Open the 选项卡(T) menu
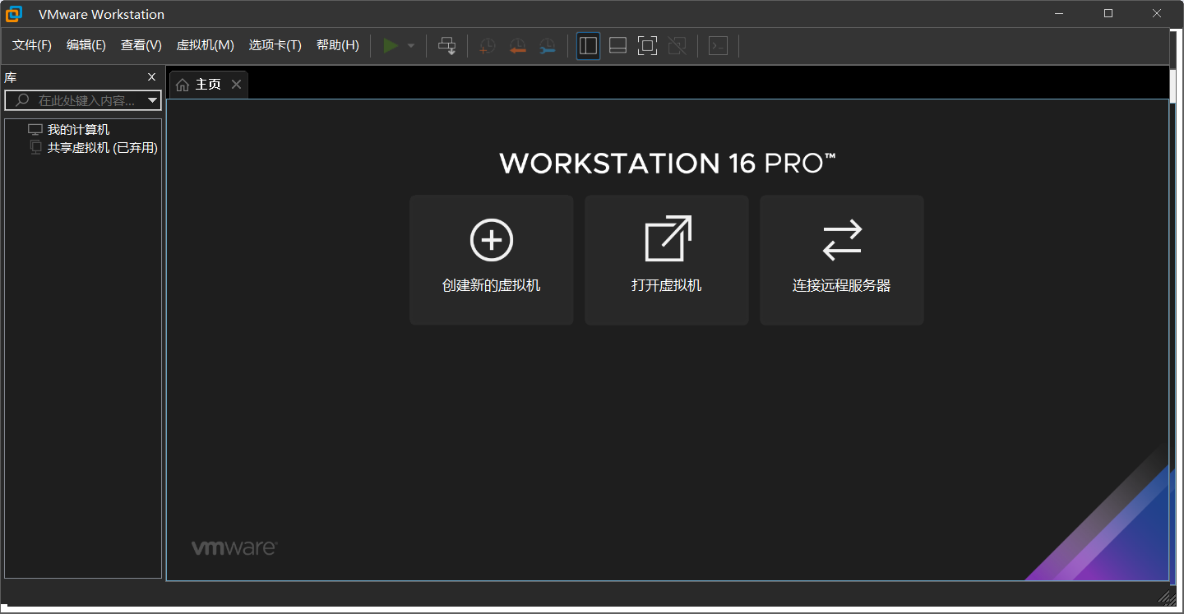 (275, 45)
